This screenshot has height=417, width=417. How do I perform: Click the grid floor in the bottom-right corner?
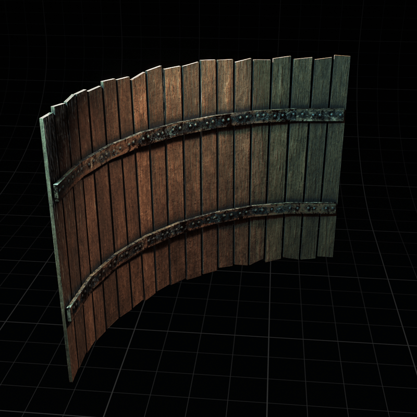(381, 386)
